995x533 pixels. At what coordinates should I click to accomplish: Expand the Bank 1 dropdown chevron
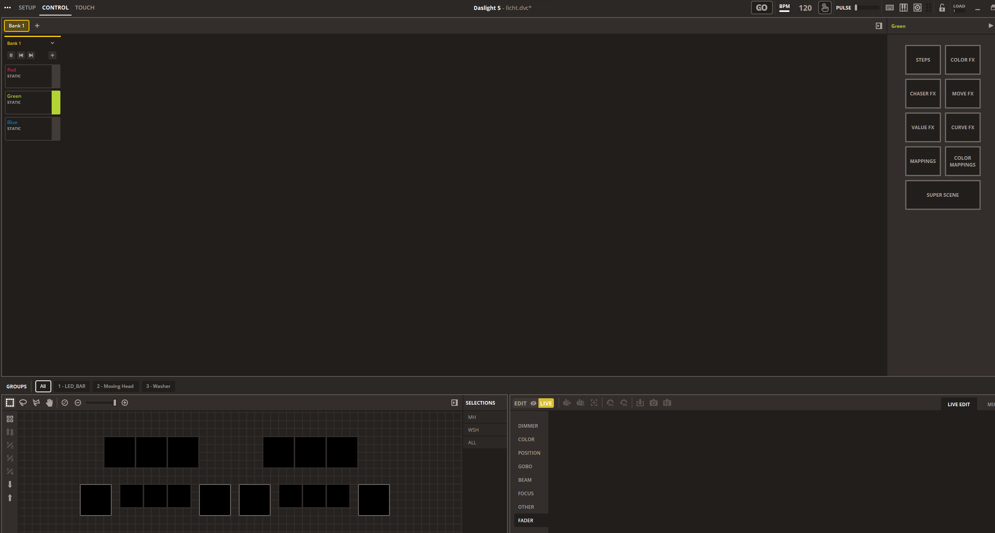tap(52, 43)
